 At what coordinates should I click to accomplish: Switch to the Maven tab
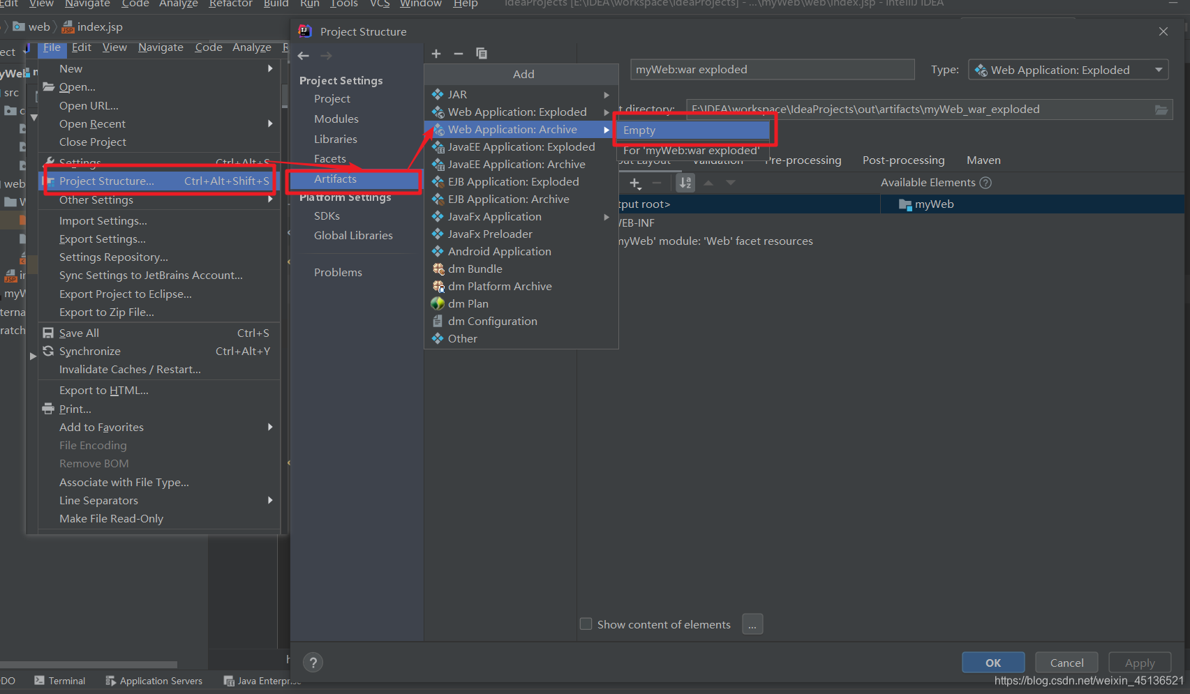point(983,160)
